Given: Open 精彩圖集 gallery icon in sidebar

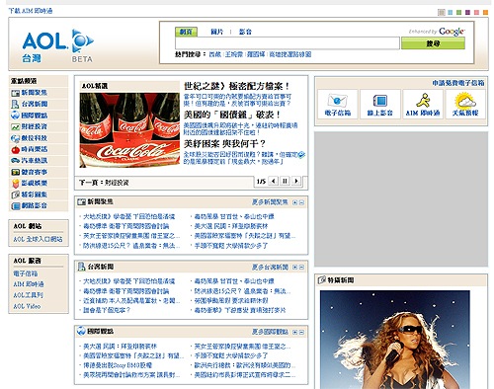Looking at the screenshot, I should 15,194.
